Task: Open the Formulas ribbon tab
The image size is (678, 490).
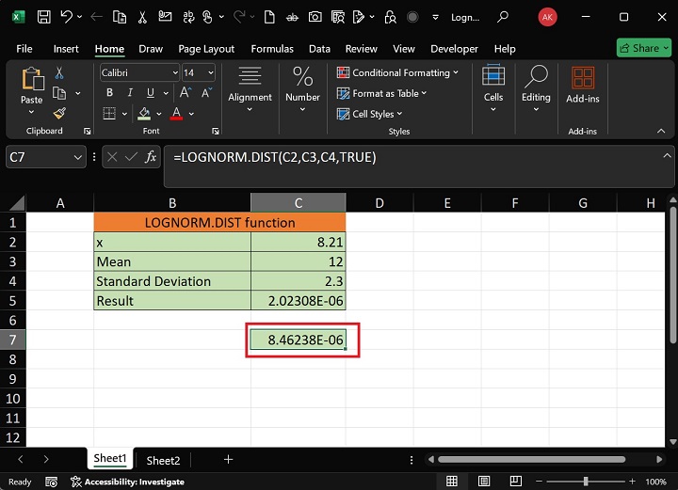Action: 271,49
